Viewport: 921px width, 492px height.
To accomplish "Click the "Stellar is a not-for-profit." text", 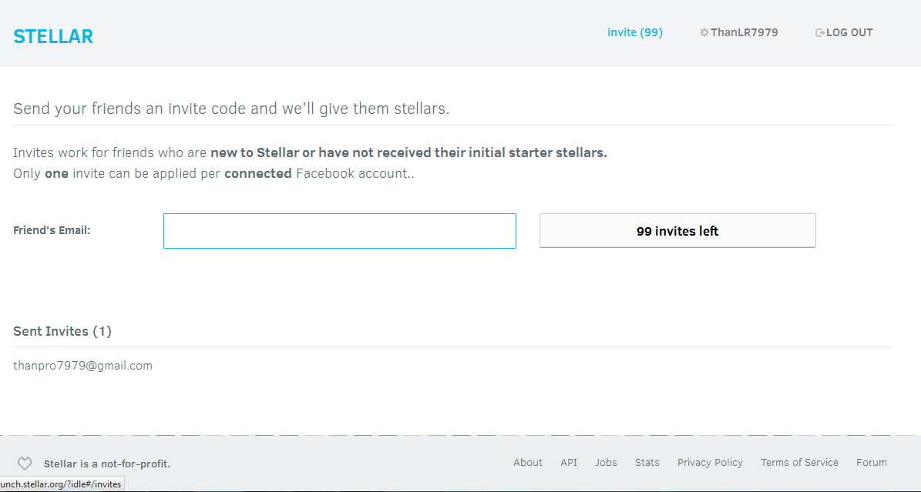I will coord(106,464).
